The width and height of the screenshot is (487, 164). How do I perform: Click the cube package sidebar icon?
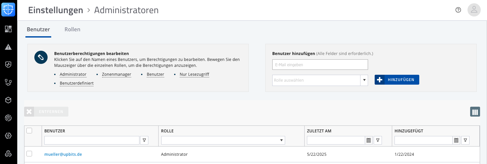(8, 100)
